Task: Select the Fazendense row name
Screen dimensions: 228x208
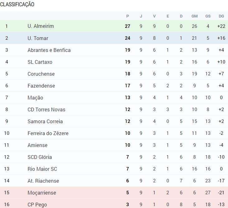Action: [41, 86]
